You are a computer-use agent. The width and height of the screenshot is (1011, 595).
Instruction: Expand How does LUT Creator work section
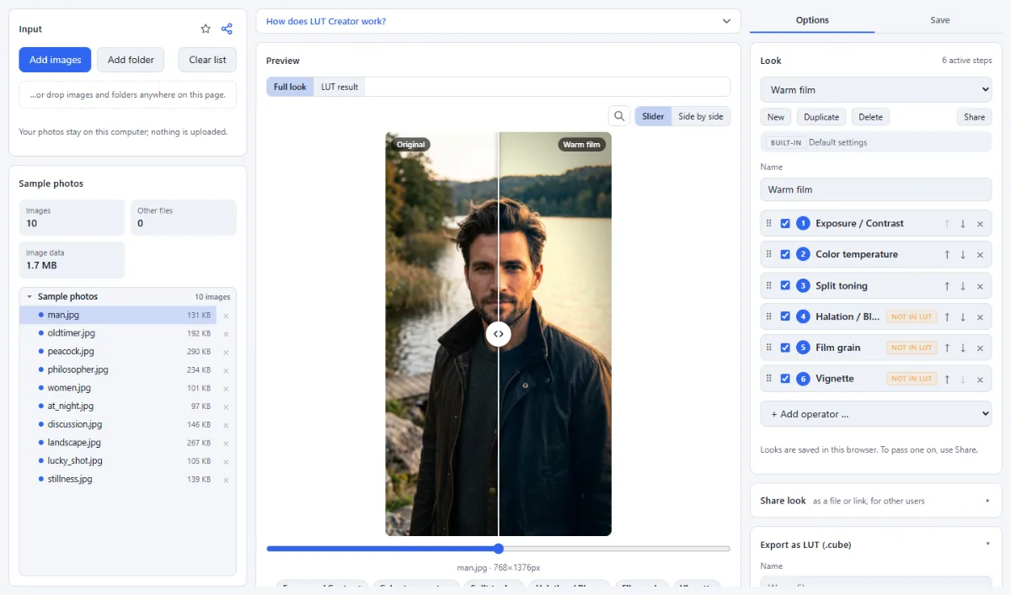click(x=498, y=21)
